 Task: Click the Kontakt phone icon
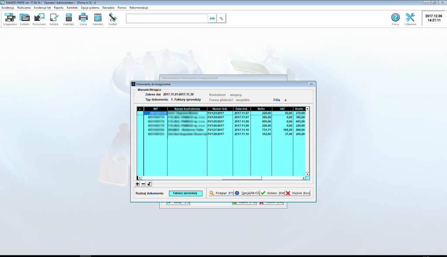click(x=113, y=18)
